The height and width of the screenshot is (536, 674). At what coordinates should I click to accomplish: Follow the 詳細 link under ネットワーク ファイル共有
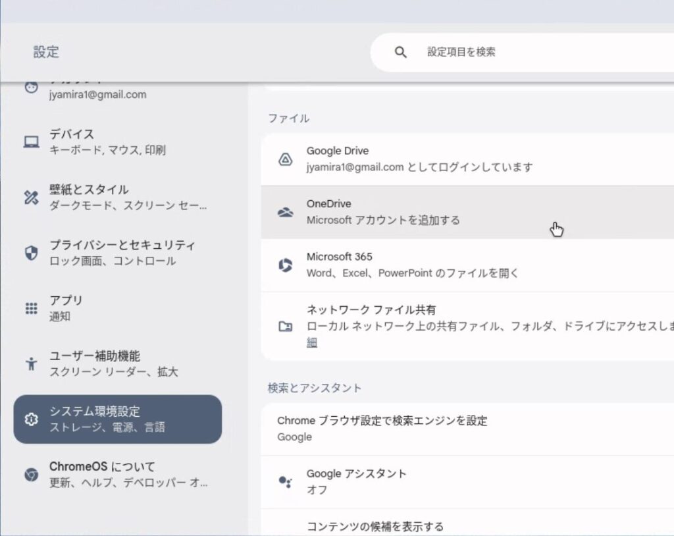(312, 342)
